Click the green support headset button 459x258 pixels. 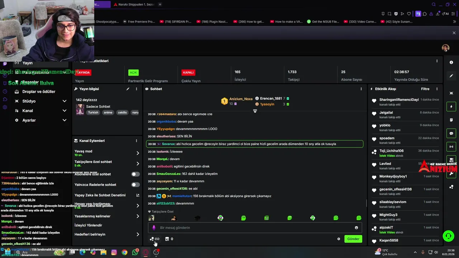click(448, 236)
